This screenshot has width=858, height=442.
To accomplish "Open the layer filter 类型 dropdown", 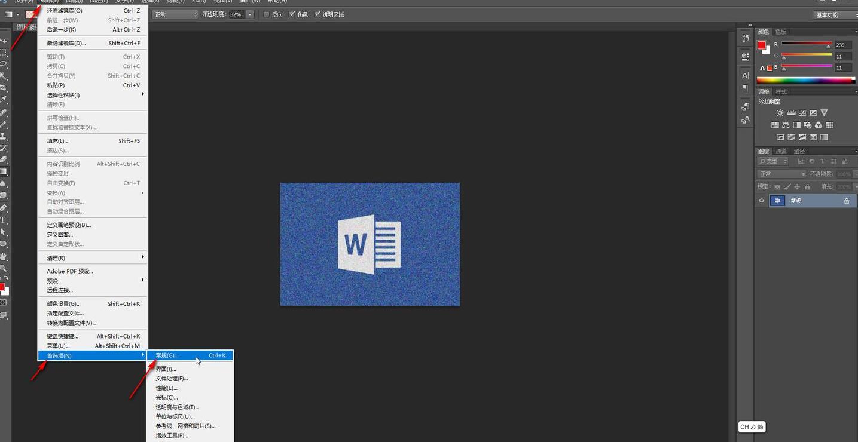I will click(x=773, y=161).
